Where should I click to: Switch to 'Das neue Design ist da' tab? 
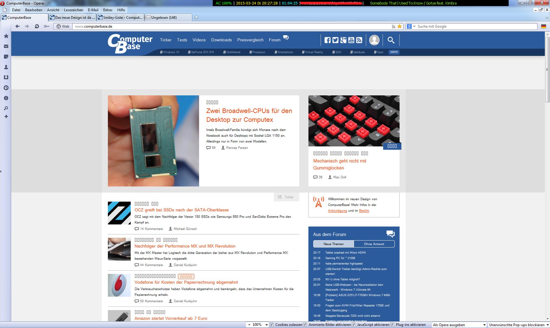coord(72,17)
